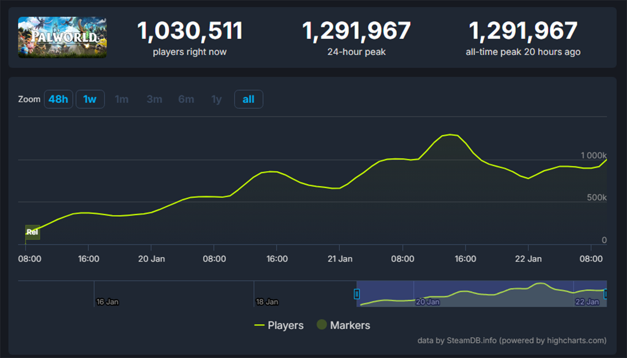
Task: Click the yellow-green Players legend line icon
Action: point(259,325)
